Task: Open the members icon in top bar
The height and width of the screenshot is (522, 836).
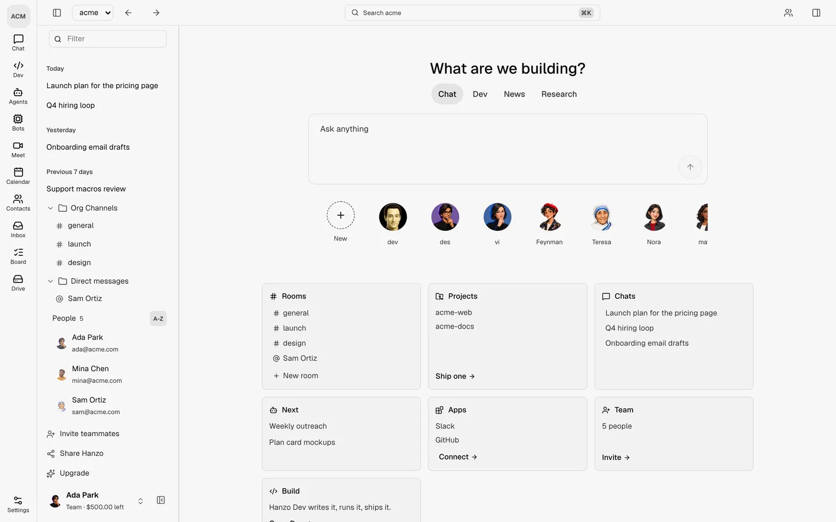Action: click(x=788, y=13)
